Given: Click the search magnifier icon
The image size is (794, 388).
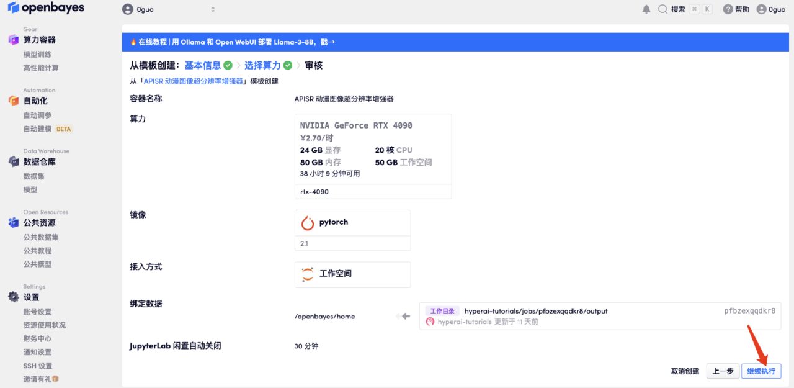Looking at the screenshot, I should (x=663, y=9).
